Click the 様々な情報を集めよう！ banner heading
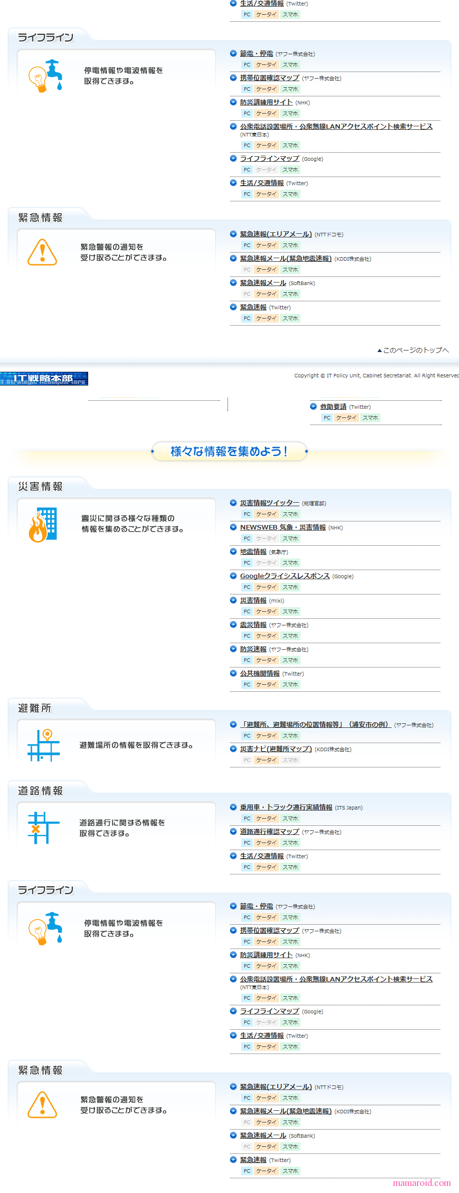Screen dimensions: 459x1193 coord(229,451)
